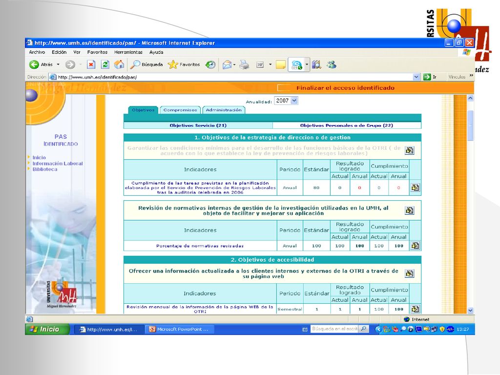Viewport: 500px width, 375px height.
Task: Switch to the Objetivos tab
Action: (x=143, y=110)
